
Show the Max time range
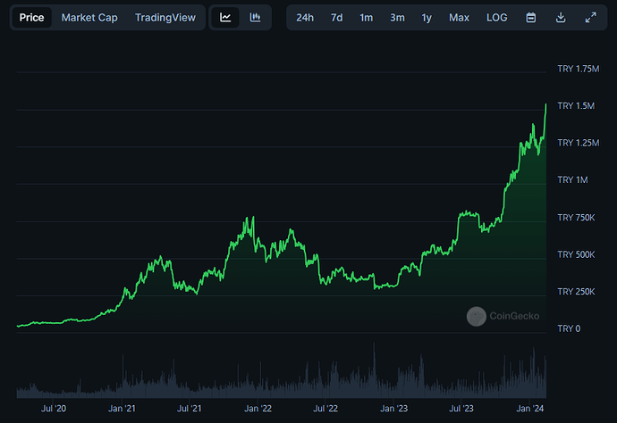pos(459,18)
